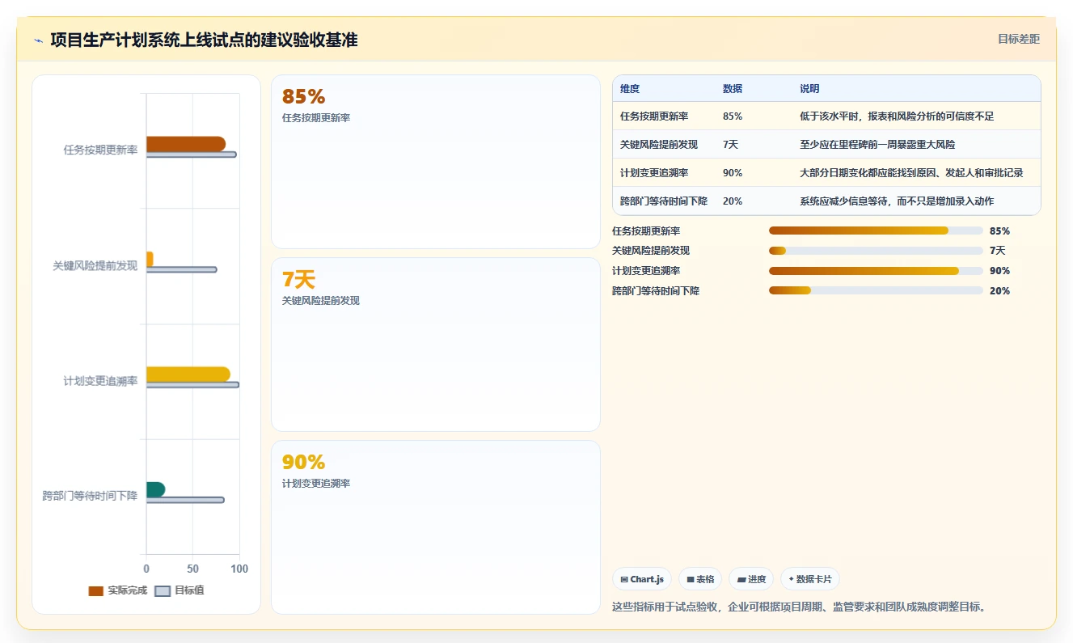
Task: Click the 7天 data cell in the table
Action: coord(730,145)
